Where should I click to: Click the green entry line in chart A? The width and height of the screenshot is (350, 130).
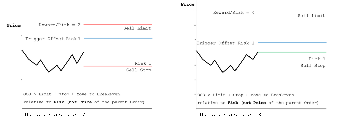118,52
